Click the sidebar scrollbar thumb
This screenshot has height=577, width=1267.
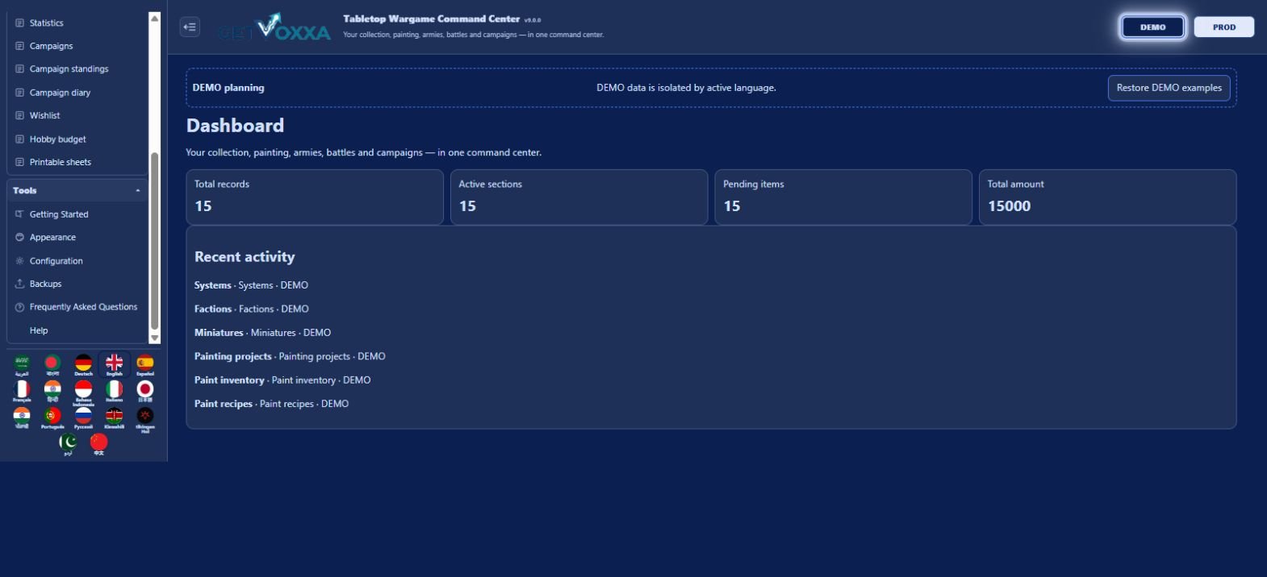tap(155, 240)
